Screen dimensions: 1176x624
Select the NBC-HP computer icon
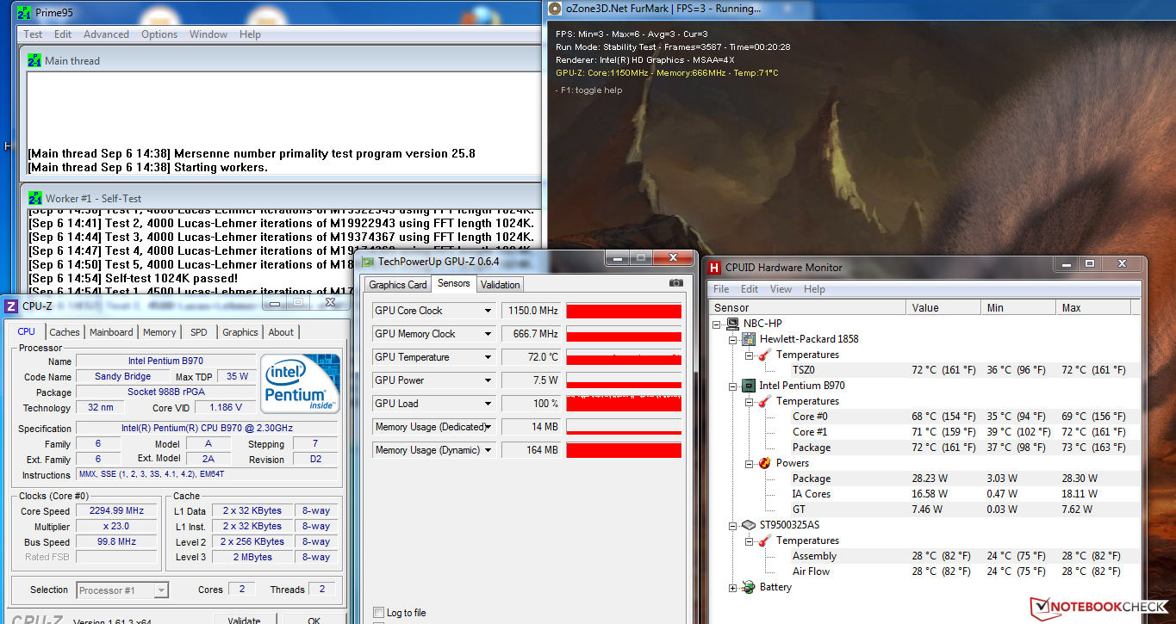[x=733, y=324]
